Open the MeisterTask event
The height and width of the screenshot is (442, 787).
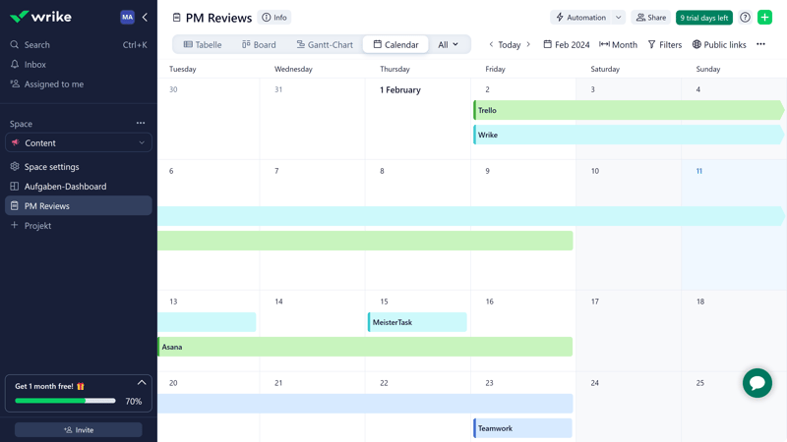pos(417,322)
